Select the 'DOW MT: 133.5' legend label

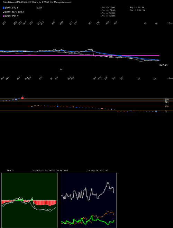coord(15,12)
